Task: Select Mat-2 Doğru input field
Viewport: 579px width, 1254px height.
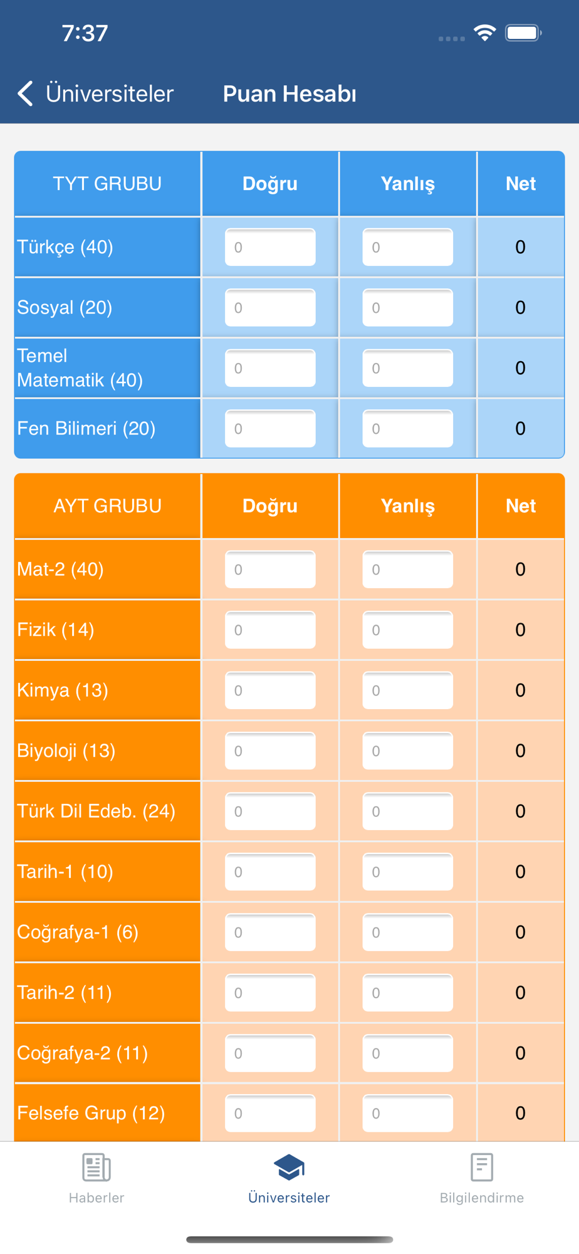Action: 270,569
